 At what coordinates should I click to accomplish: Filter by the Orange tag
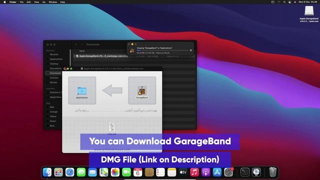coord(53,112)
